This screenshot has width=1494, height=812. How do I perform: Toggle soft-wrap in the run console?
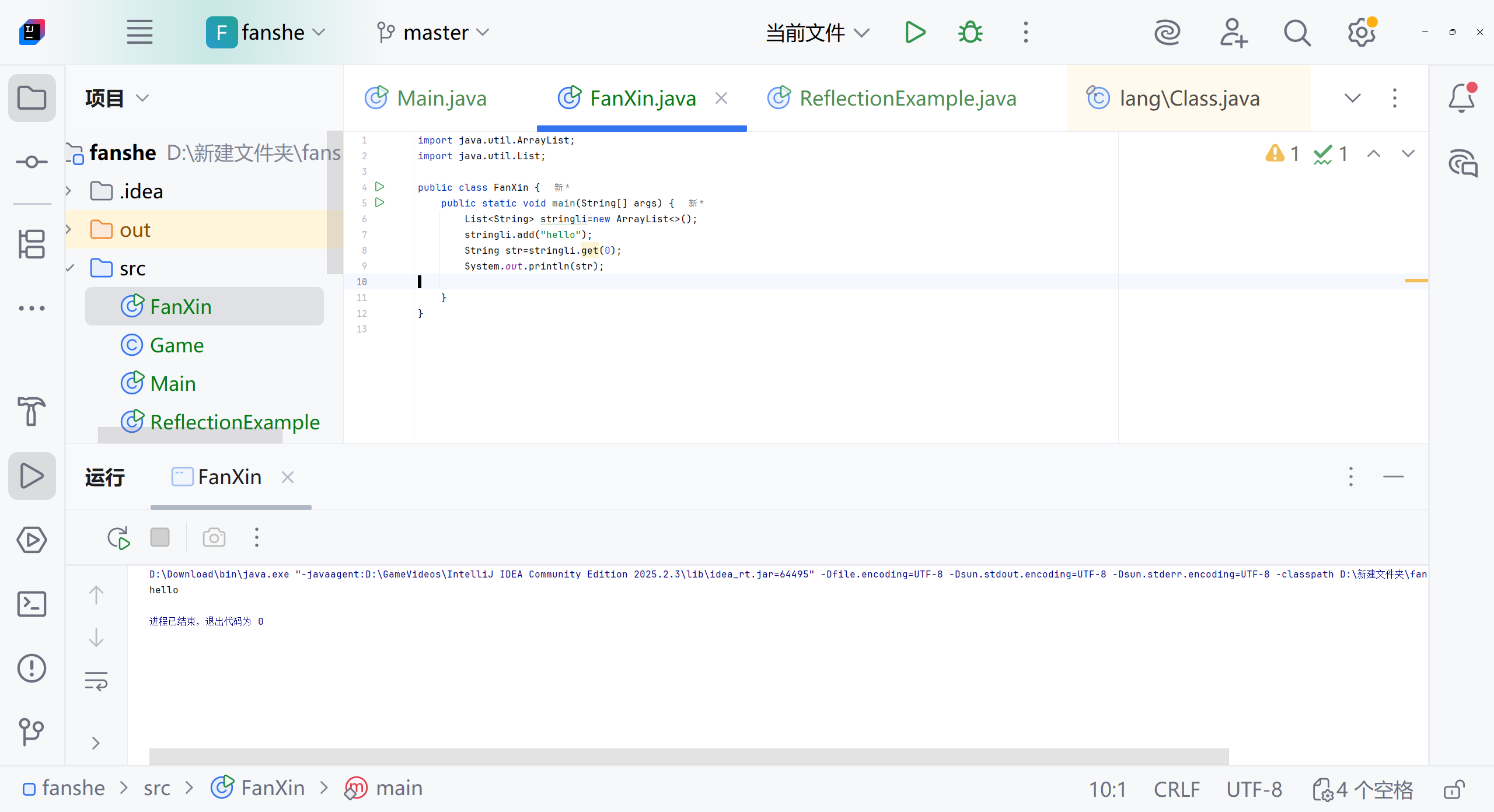pos(96,681)
